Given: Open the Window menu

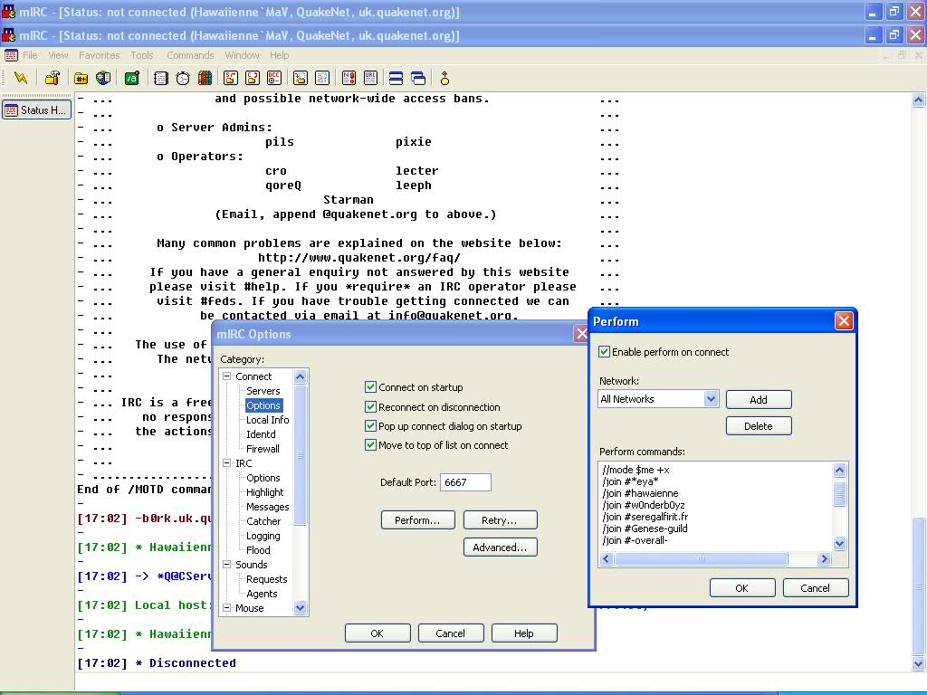Looking at the screenshot, I should 242,55.
